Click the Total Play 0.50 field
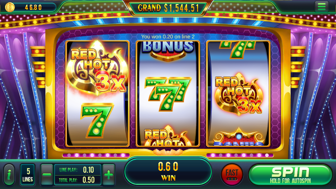 click(77, 180)
